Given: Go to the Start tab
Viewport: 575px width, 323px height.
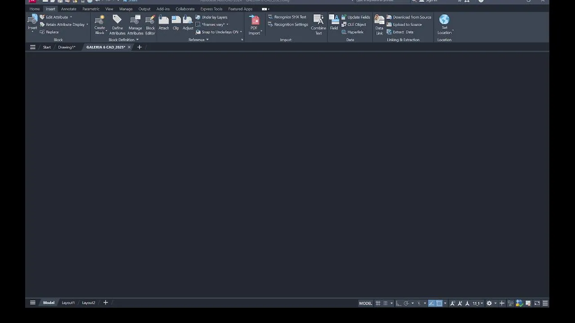Looking at the screenshot, I should [x=47, y=47].
